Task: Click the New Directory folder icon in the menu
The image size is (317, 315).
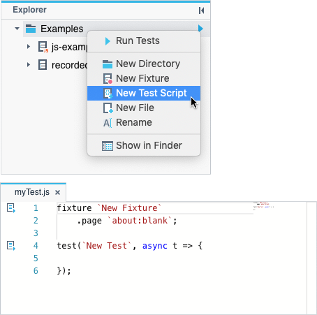Action: pos(108,64)
